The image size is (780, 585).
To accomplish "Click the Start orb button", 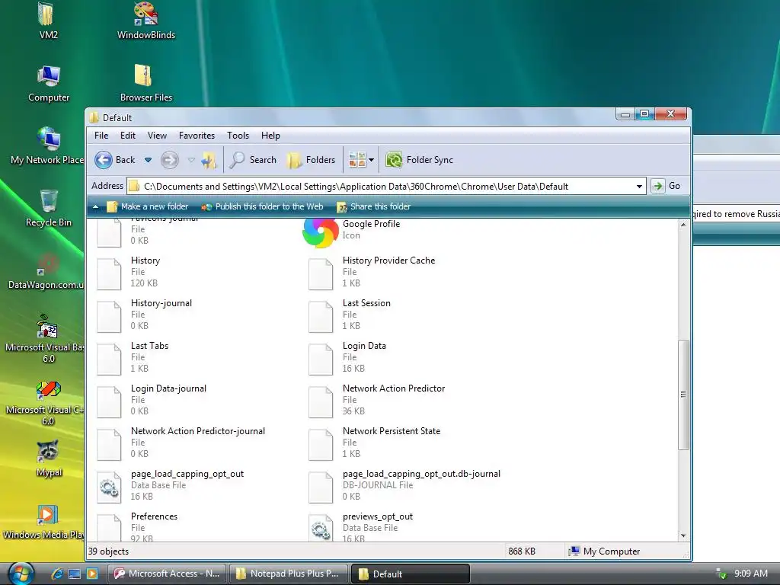I will pyautogui.click(x=21, y=574).
